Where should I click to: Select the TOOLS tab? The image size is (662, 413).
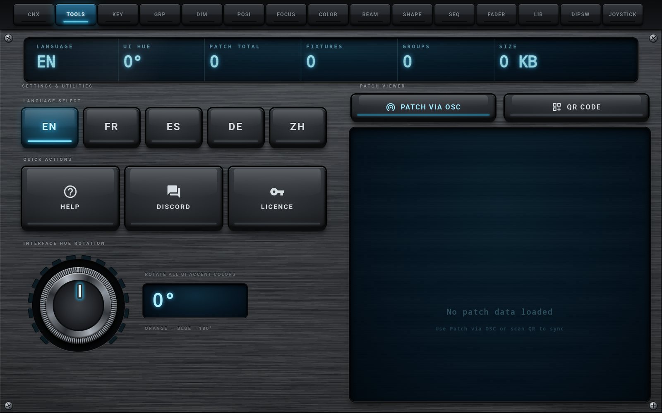click(76, 14)
